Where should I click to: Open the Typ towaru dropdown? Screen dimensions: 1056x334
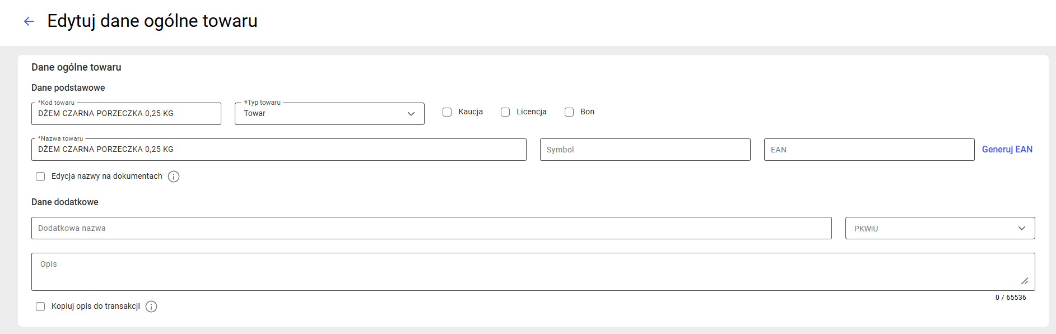point(329,114)
